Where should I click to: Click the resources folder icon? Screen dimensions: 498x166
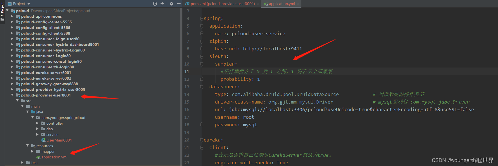[x=33, y=146]
